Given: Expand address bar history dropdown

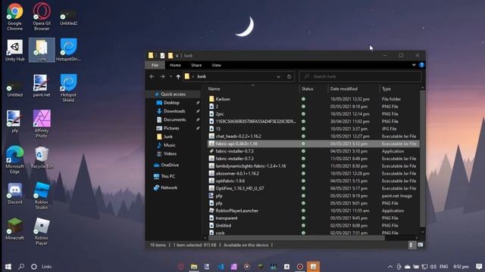Looking at the screenshot, I should coord(278,76).
